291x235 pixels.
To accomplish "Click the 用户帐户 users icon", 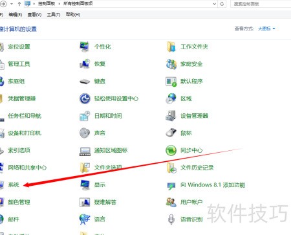I will [171, 202].
